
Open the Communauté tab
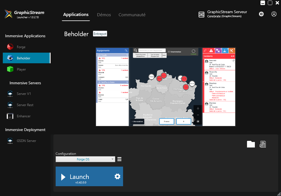[132, 15]
